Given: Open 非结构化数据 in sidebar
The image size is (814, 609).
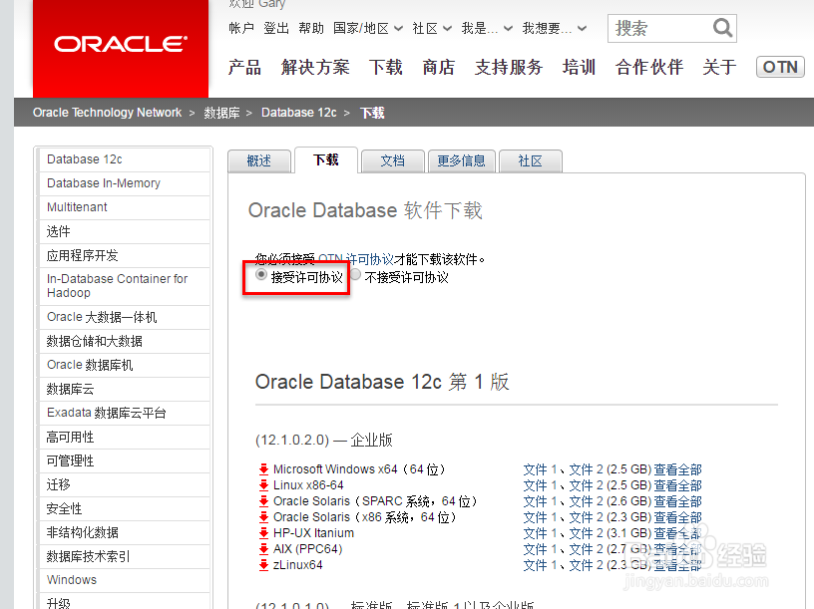Looking at the screenshot, I should [x=125, y=532].
